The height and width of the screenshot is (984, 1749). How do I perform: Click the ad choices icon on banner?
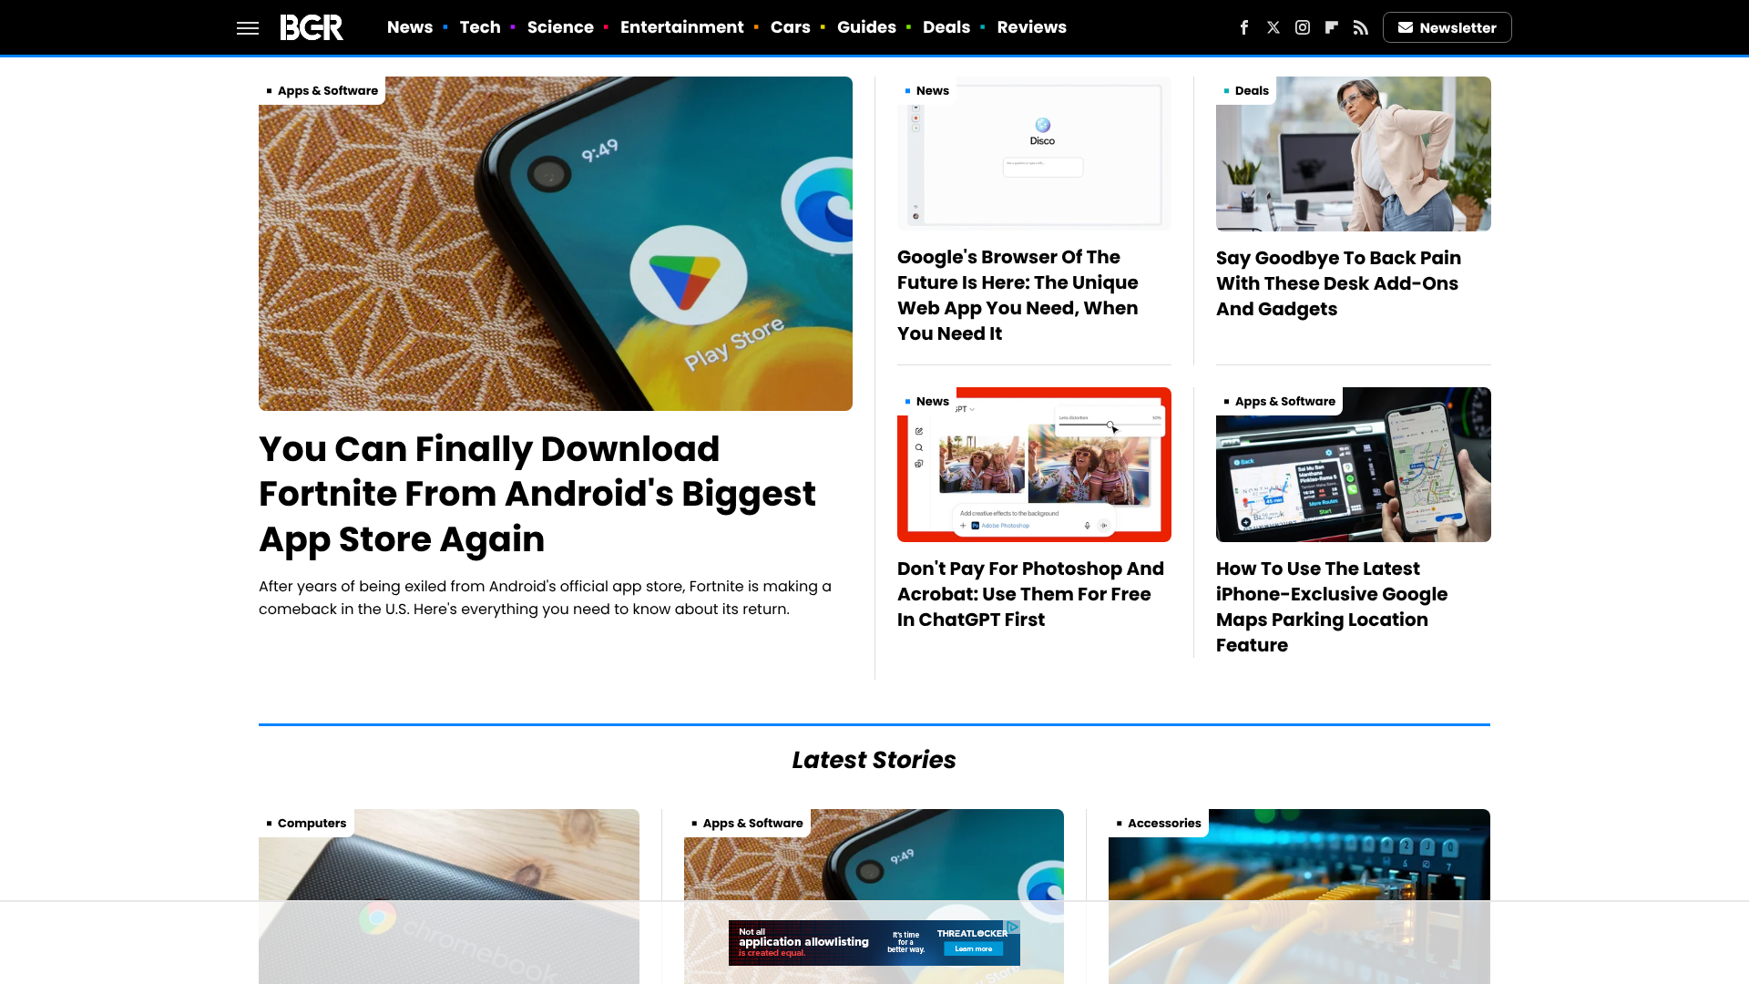pos(1013,927)
